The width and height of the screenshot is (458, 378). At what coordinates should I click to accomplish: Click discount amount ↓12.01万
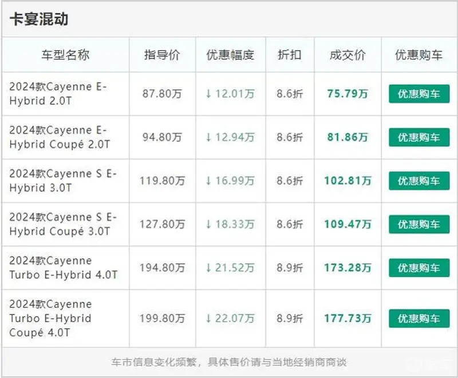click(x=230, y=94)
